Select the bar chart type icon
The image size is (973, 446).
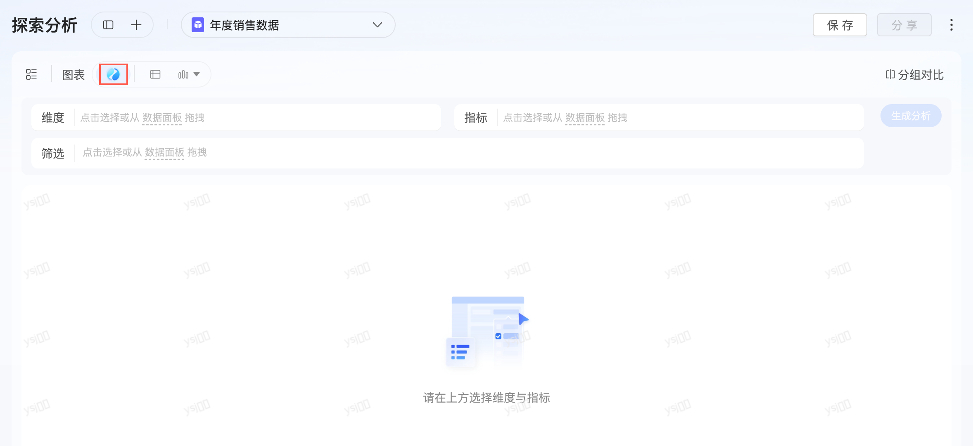[183, 75]
